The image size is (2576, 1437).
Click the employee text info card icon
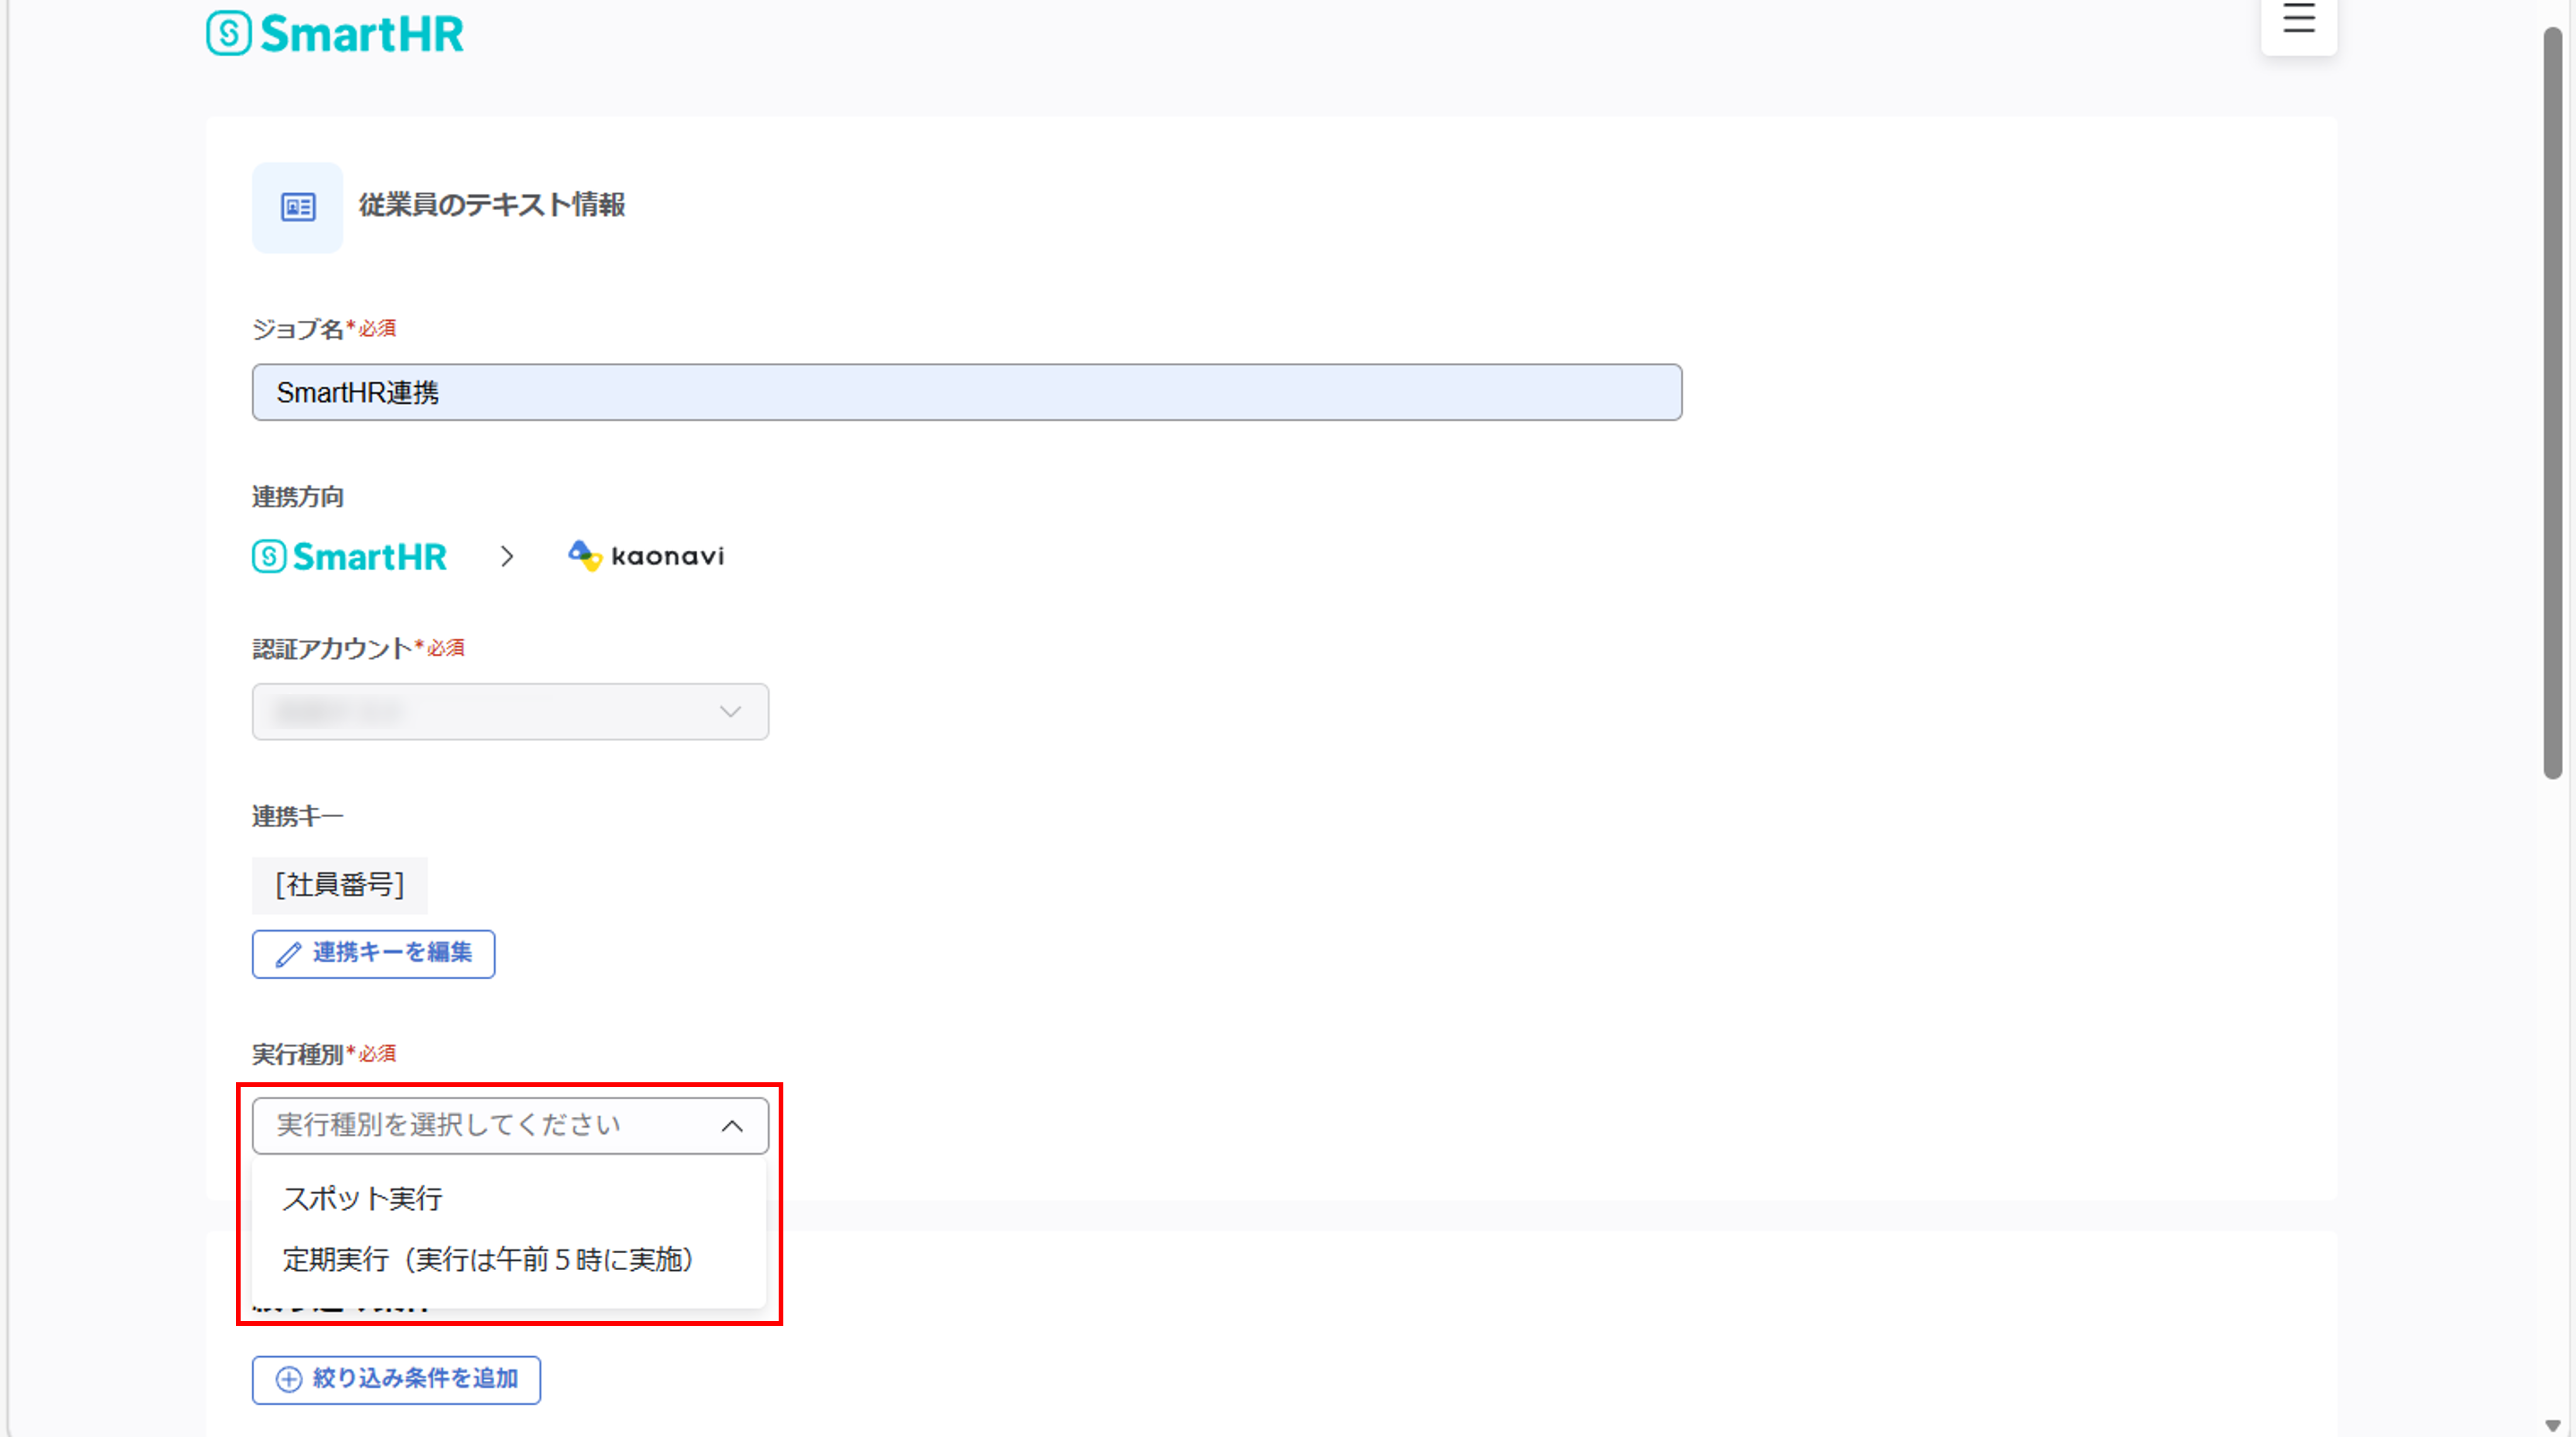(297, 207)
